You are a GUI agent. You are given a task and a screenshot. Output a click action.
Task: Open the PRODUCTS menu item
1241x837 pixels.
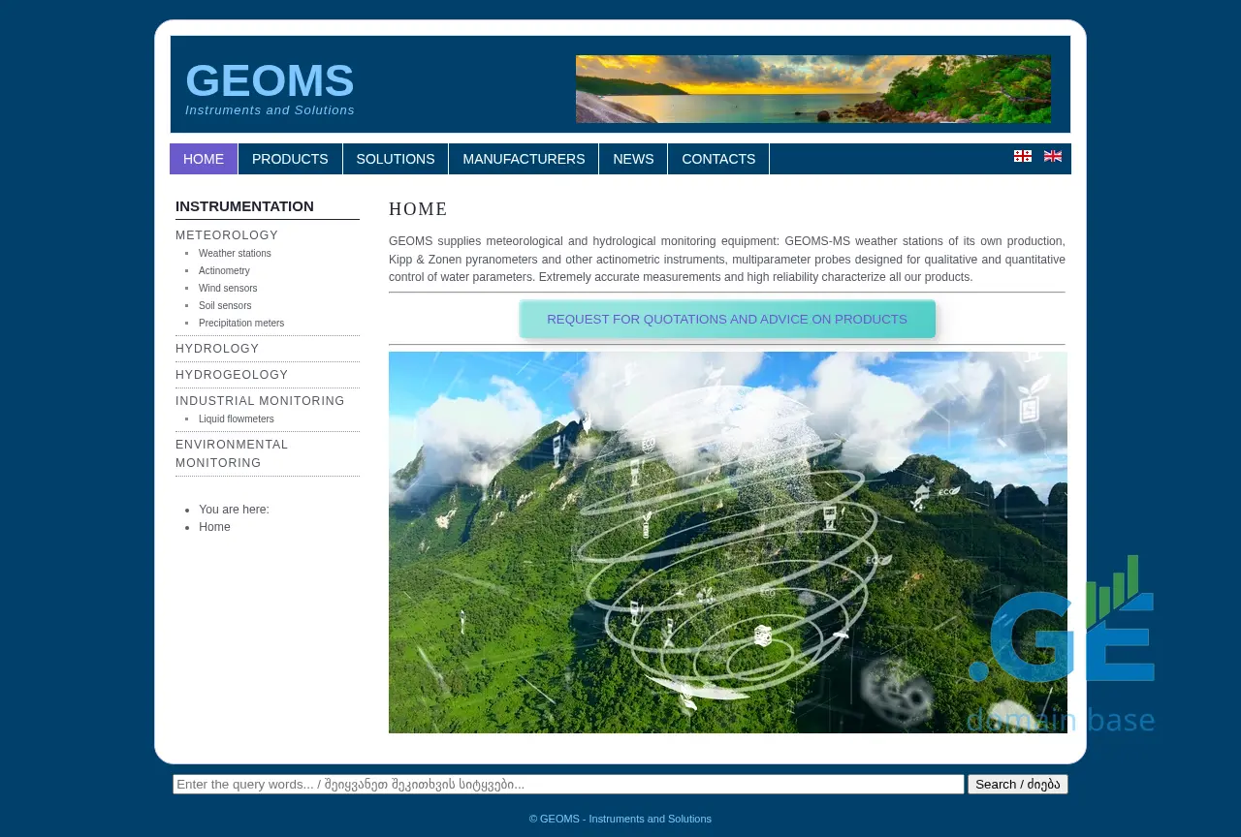290,159
